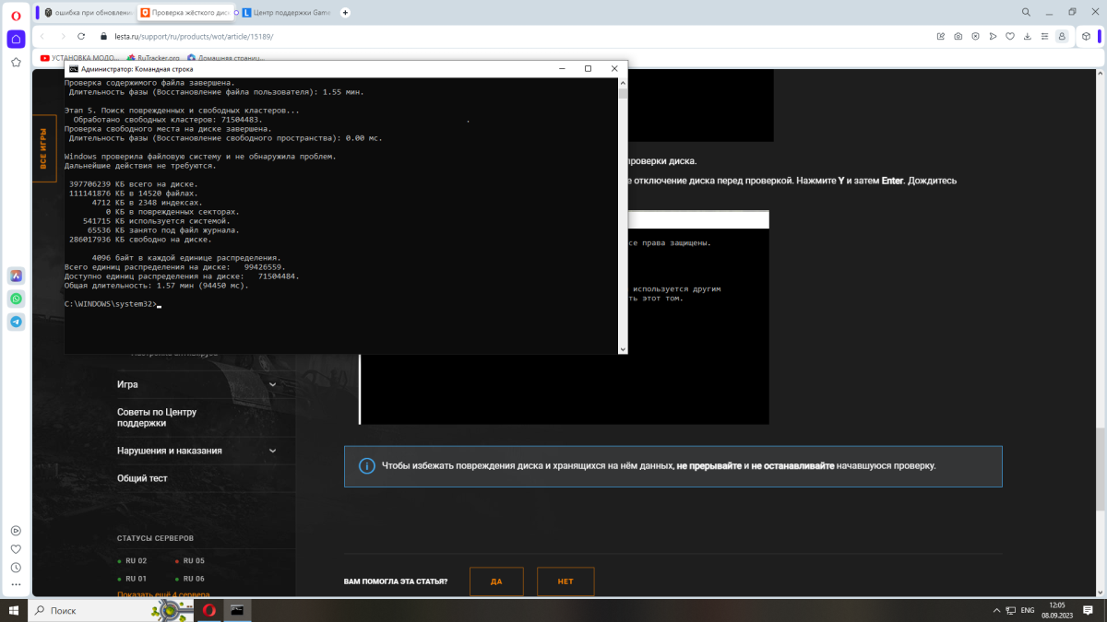1107x622 pixels.
Task: Add page to bookmarks with heart icon
Action: click(1010, 36)
